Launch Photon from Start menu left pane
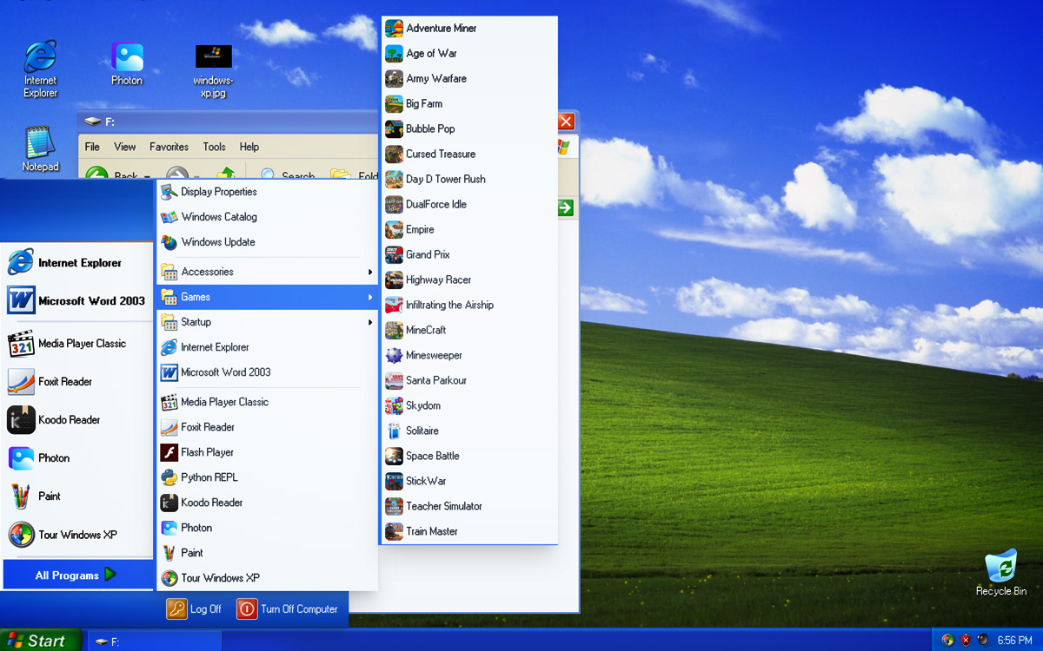 tap(76, 458)
